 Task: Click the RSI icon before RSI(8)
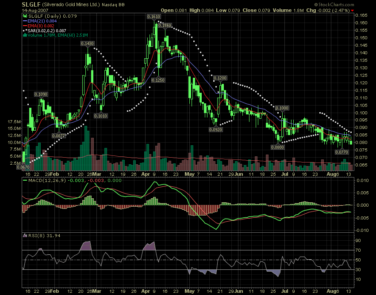pos(25,236)
